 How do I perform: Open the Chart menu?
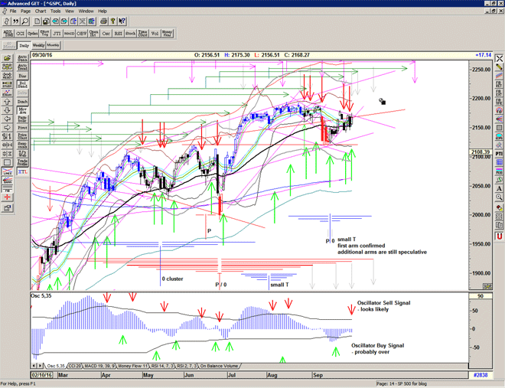point(41,11)
